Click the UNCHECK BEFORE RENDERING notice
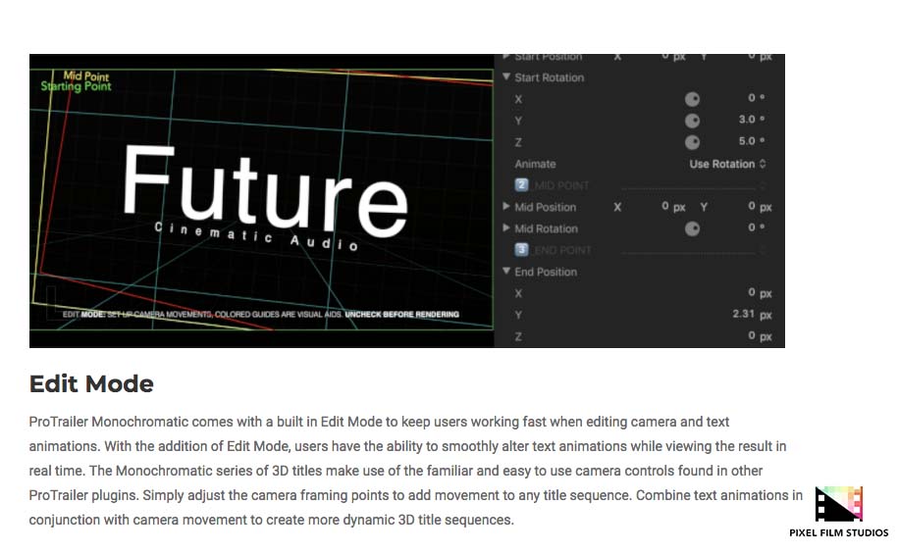The image size is (898, 554). 402,314
